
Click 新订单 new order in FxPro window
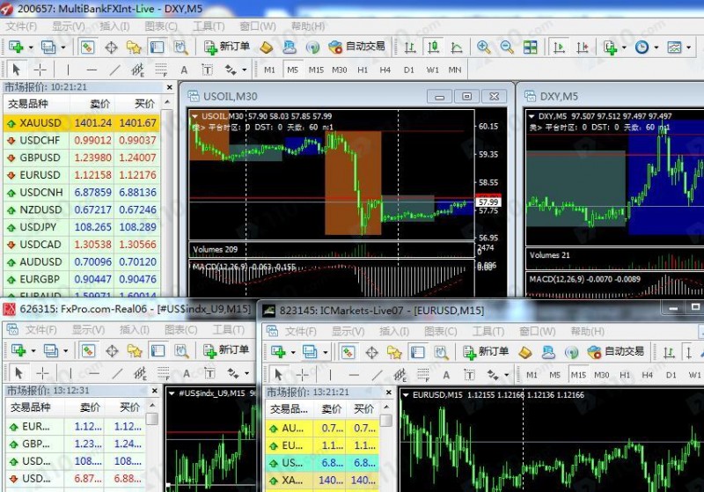[x=226, y=350]
